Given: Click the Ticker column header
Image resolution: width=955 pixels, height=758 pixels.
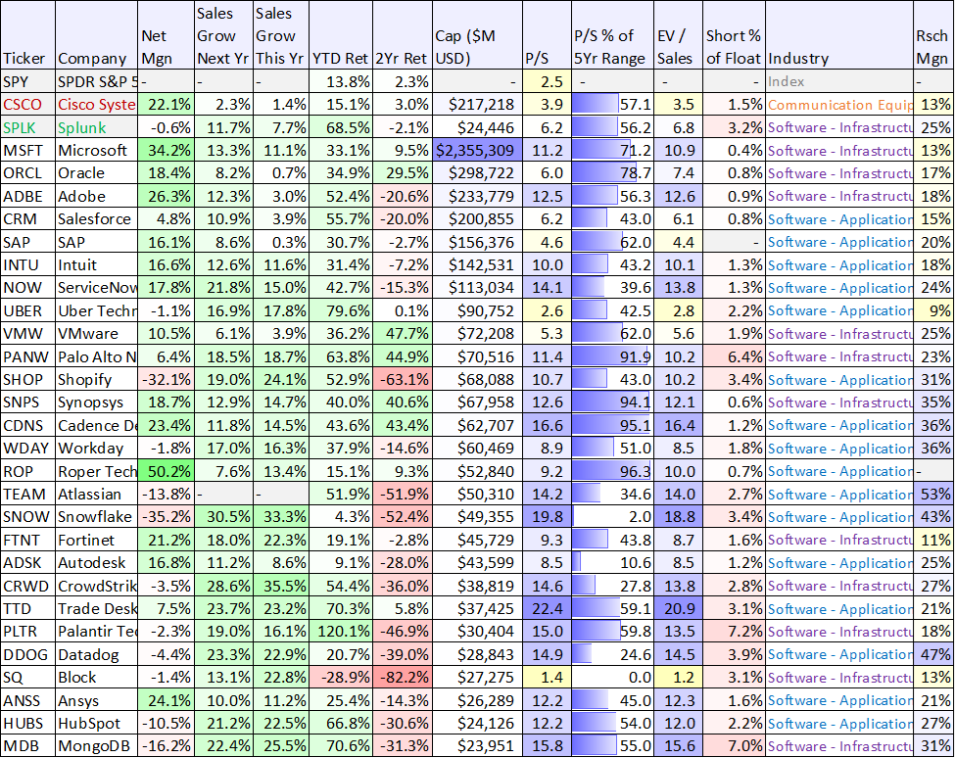Looking at the screenshot, I should pos(27,35).
